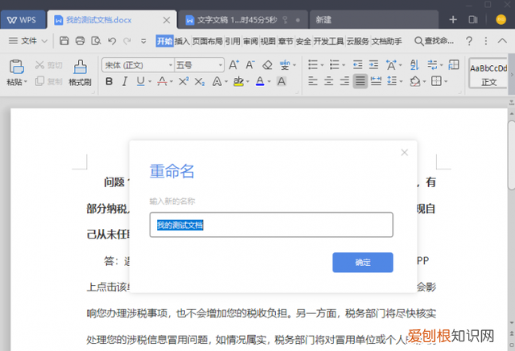Switch to 文字文稿 1 document tab

[x=243, y=19]
